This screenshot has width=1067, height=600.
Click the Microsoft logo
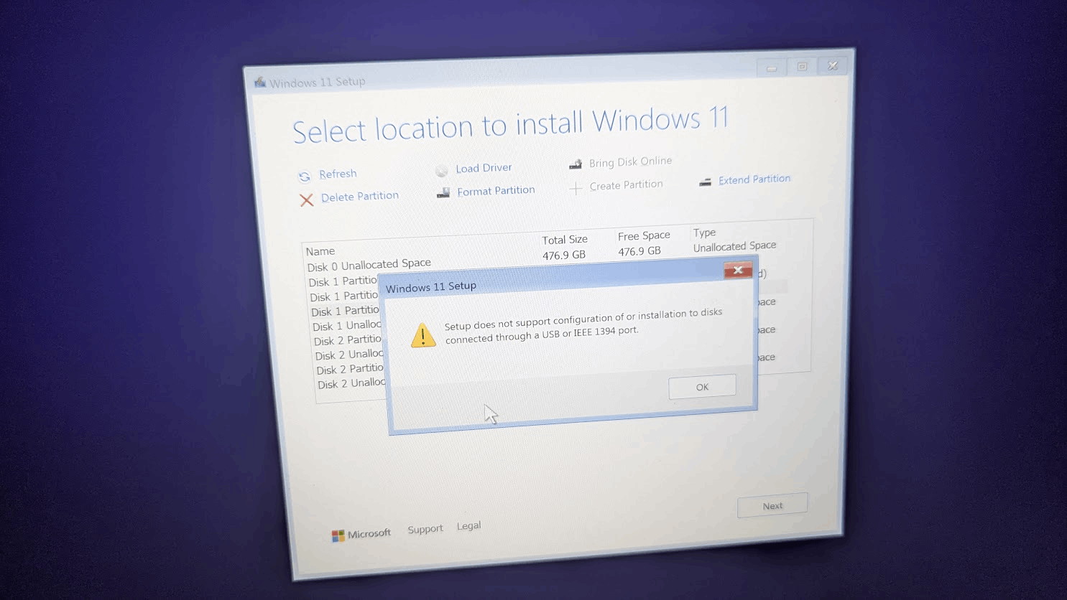click(338, 536)
